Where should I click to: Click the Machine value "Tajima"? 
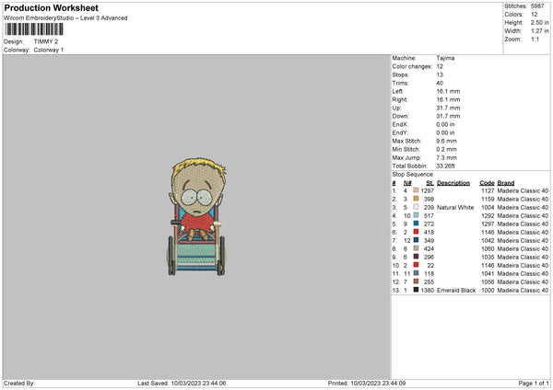[445, 58]
